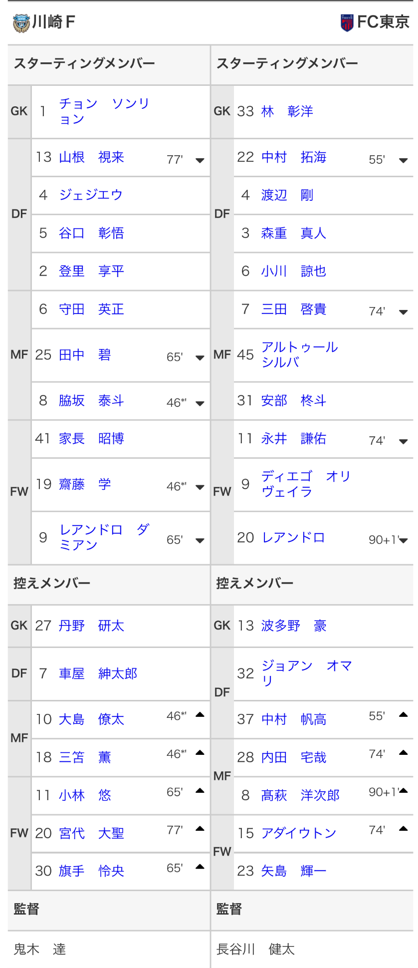Open player profile for チョン ソンリョン
The height and width of the screenshot is (968, 418).
pos(104,111)
